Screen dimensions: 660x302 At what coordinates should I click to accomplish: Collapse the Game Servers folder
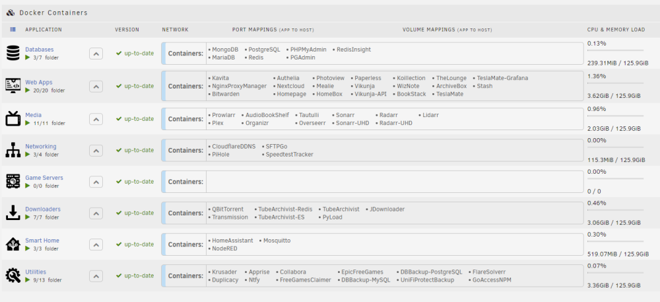[96, 182]
